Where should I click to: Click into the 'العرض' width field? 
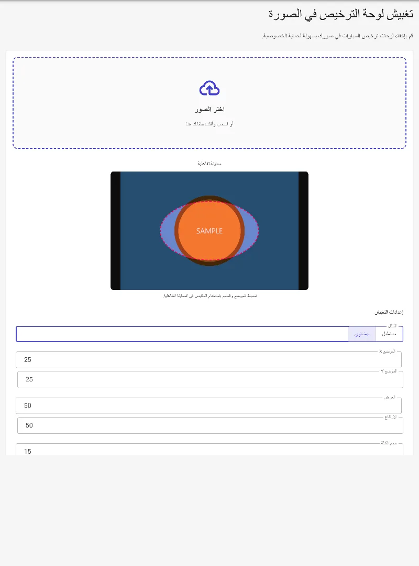[208, 405]
